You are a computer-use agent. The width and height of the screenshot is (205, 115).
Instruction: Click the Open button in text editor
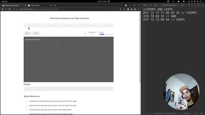[145, 5]
